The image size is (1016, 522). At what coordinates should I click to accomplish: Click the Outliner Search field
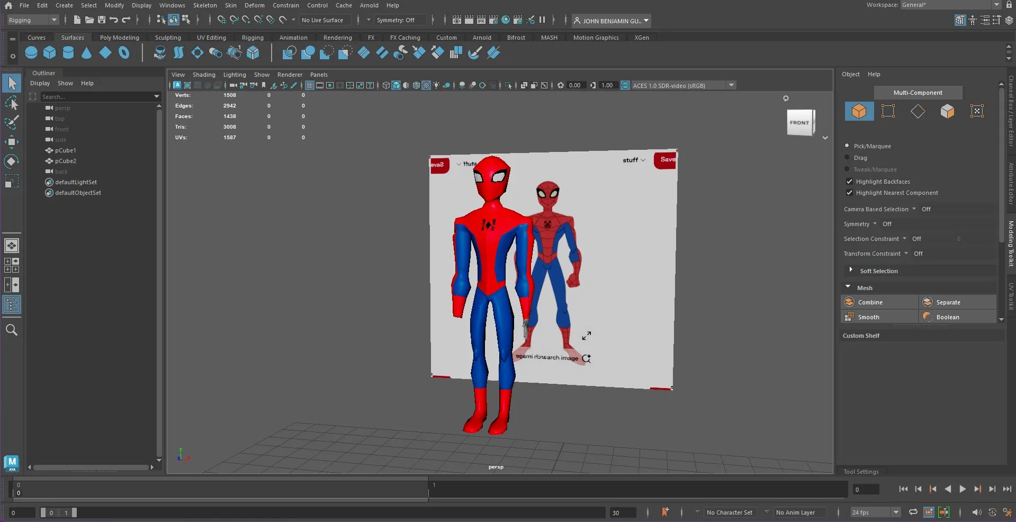coord(100,96)
